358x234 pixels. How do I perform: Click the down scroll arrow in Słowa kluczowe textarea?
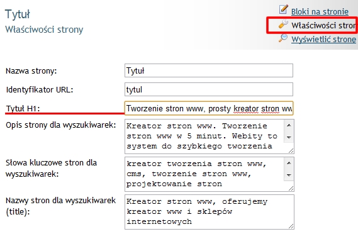tap(289, 175)
